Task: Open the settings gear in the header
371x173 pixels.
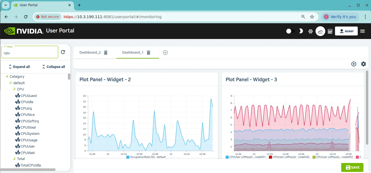Action: tap(311, 31)
